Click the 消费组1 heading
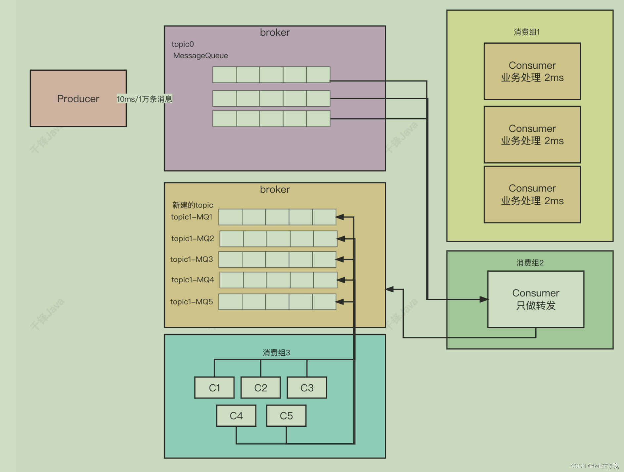The width and height of the screenshot is (624, 472). coord(527,32)
